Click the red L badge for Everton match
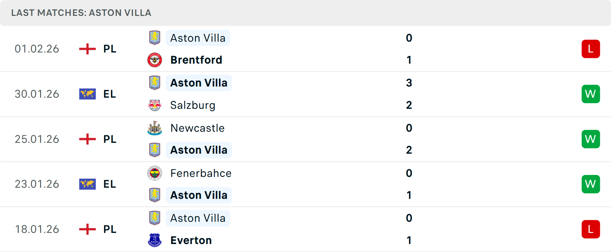This screenshot has height=252, width=611. [x=591, y=229]
